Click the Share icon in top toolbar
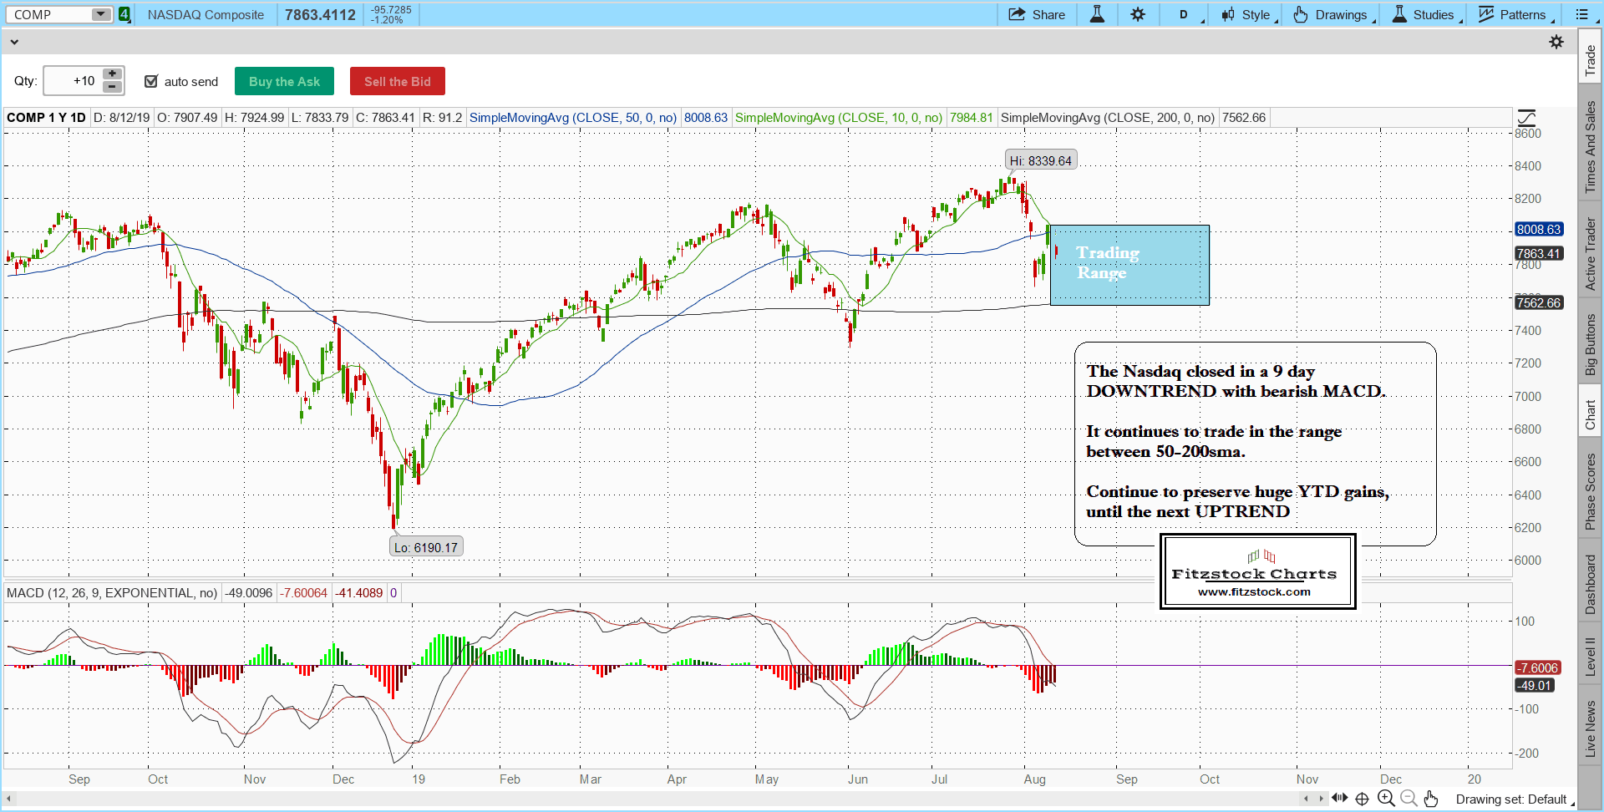Screen dimensions: 1604x812 pos(1017,14)
